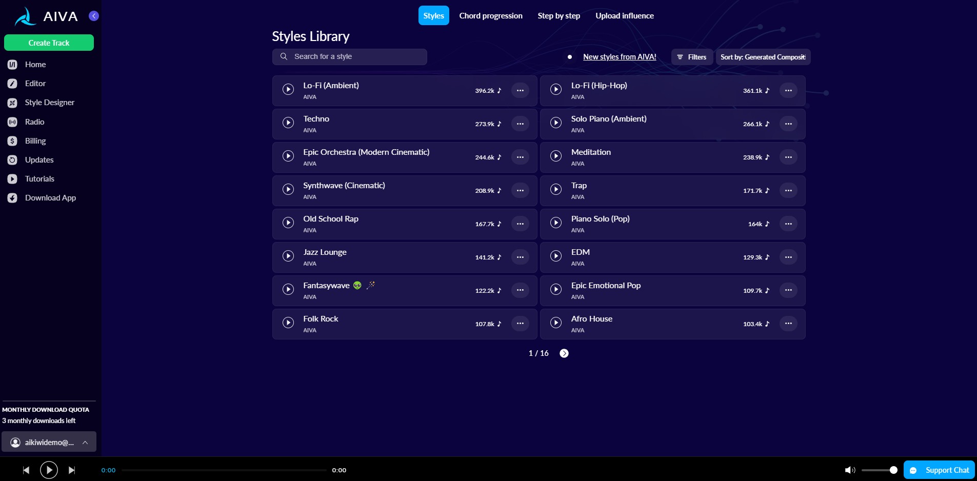The width and height of the screenshot is (977, 481).
Task: Click the Search for a style field
Action: [350, 57]
